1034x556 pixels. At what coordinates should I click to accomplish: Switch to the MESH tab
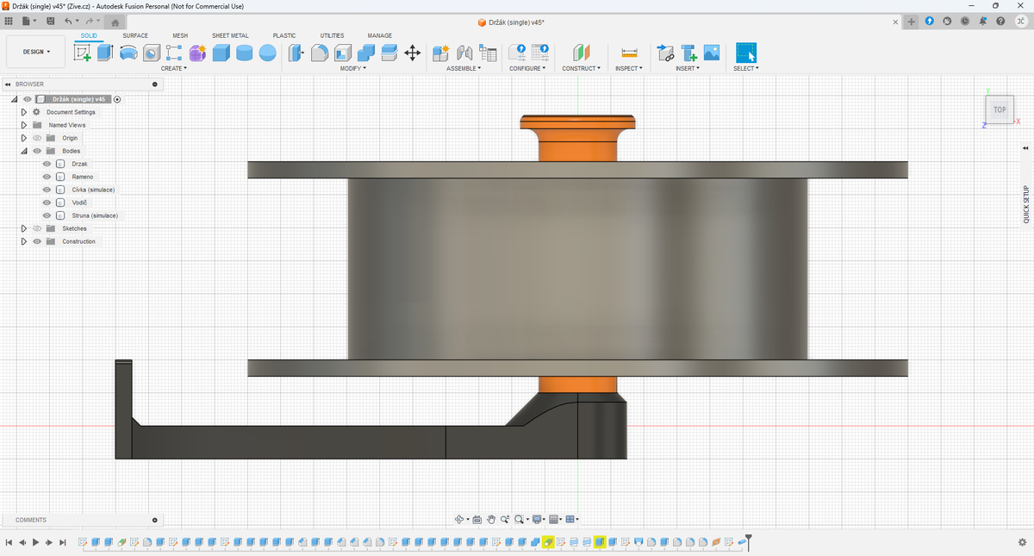(x=180, y=35)
